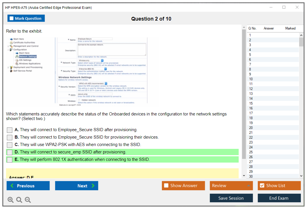Check answer option A checkbox
Viewport: 308px width, 210px height.
coord(10,130)
